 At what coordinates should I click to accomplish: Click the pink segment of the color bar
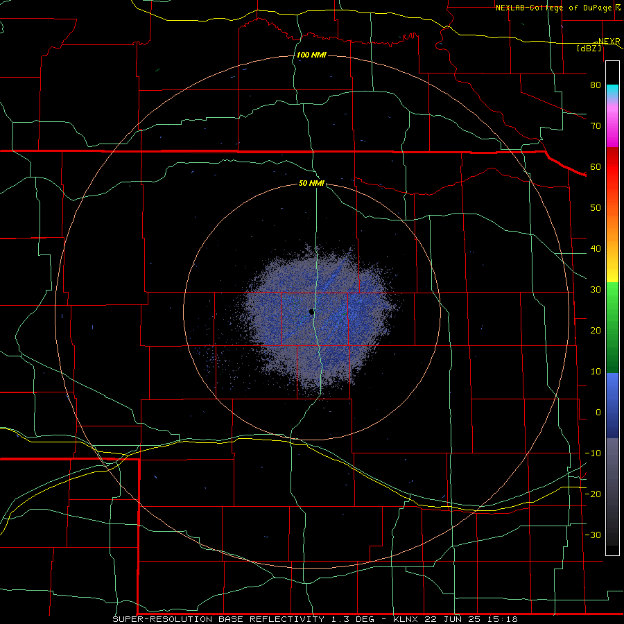[x=612, y=124]
